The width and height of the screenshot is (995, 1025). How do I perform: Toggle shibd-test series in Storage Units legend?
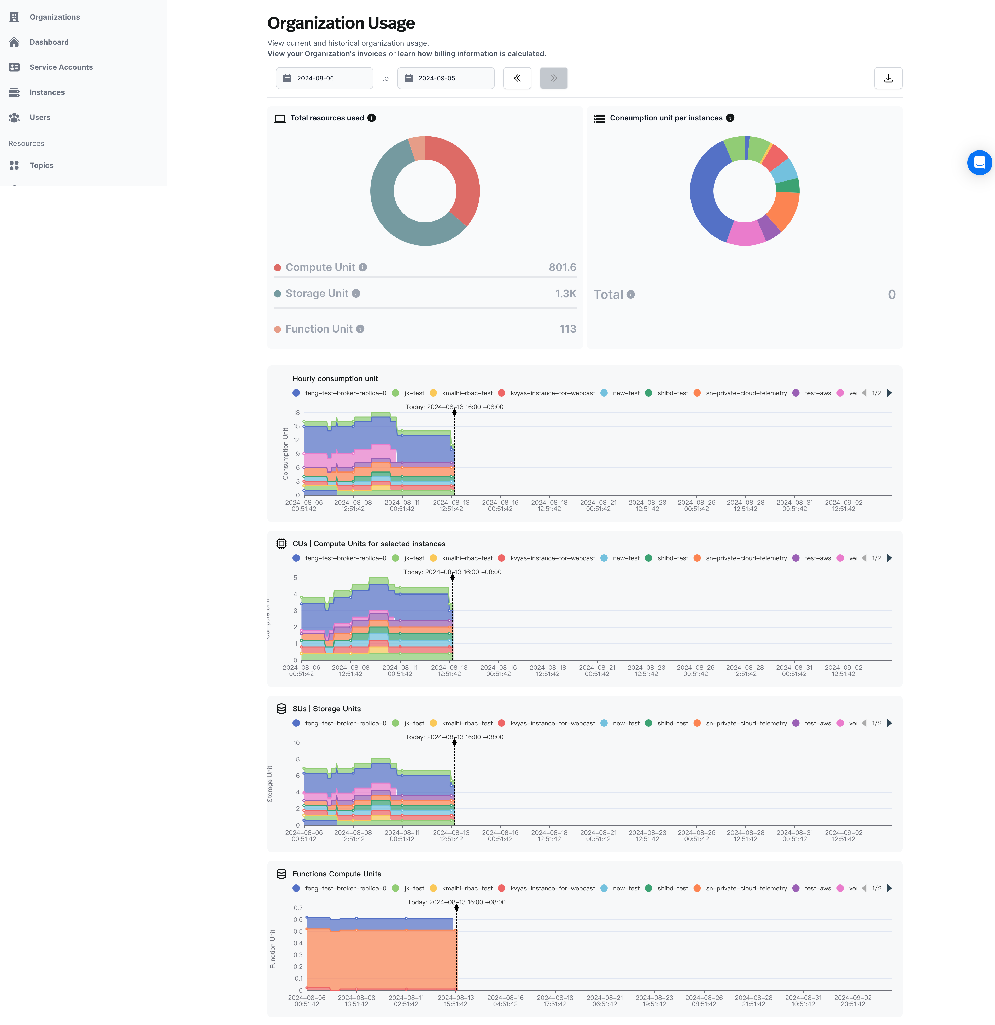click(672, 723)
